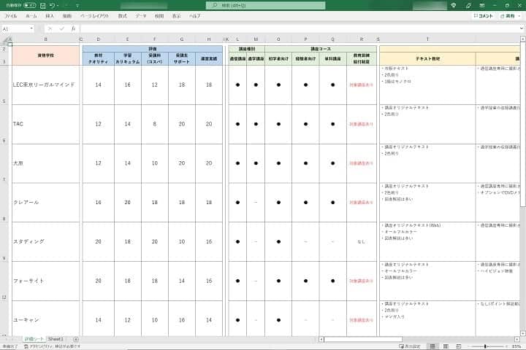Screen dimensions: 526x350
Task: Open Customize Quick Access Toolbar dropdown
Action: 77,6
